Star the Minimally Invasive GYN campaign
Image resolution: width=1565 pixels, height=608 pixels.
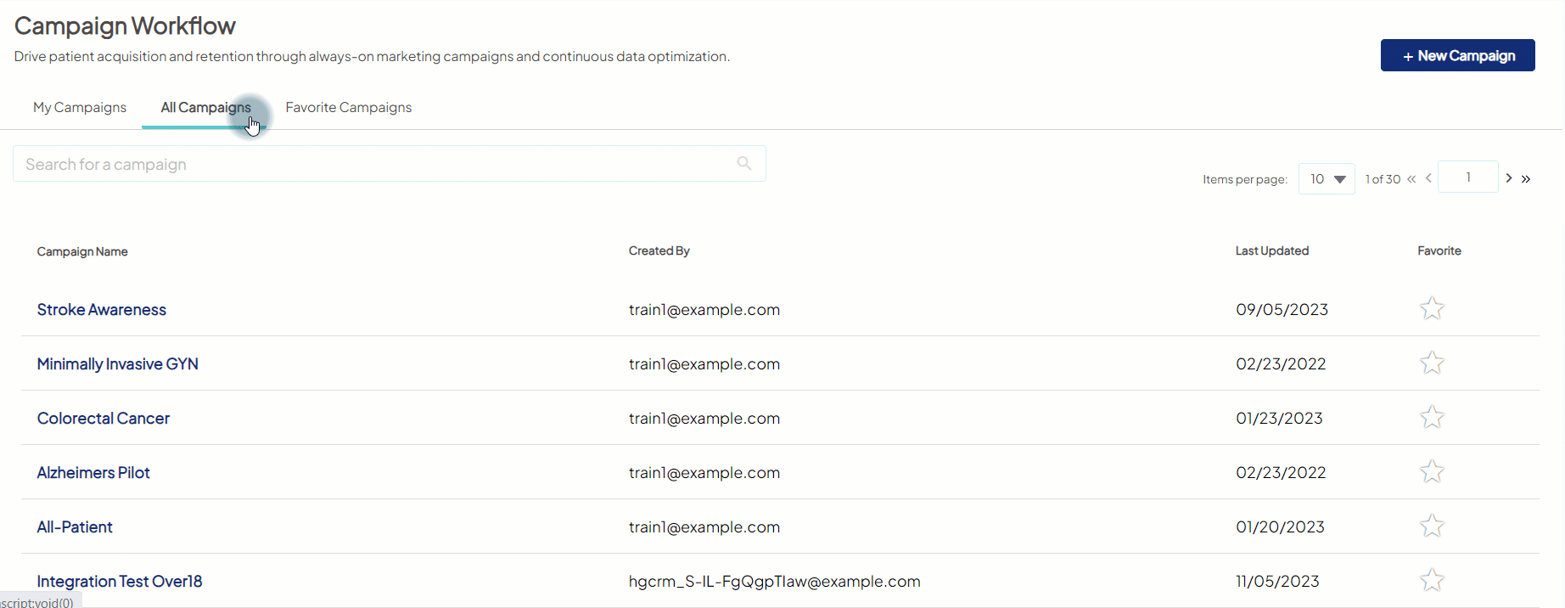coord(1432,363)
